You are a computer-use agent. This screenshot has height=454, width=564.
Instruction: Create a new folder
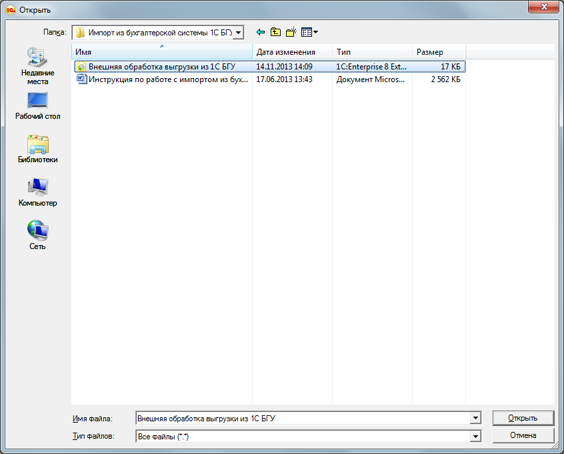[x=291, y=32]
